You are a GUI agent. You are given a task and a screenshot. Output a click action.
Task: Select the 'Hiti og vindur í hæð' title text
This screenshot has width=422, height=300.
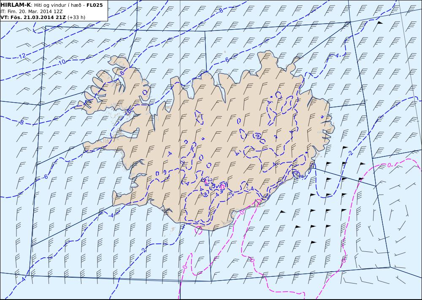(x=57, y=5)
